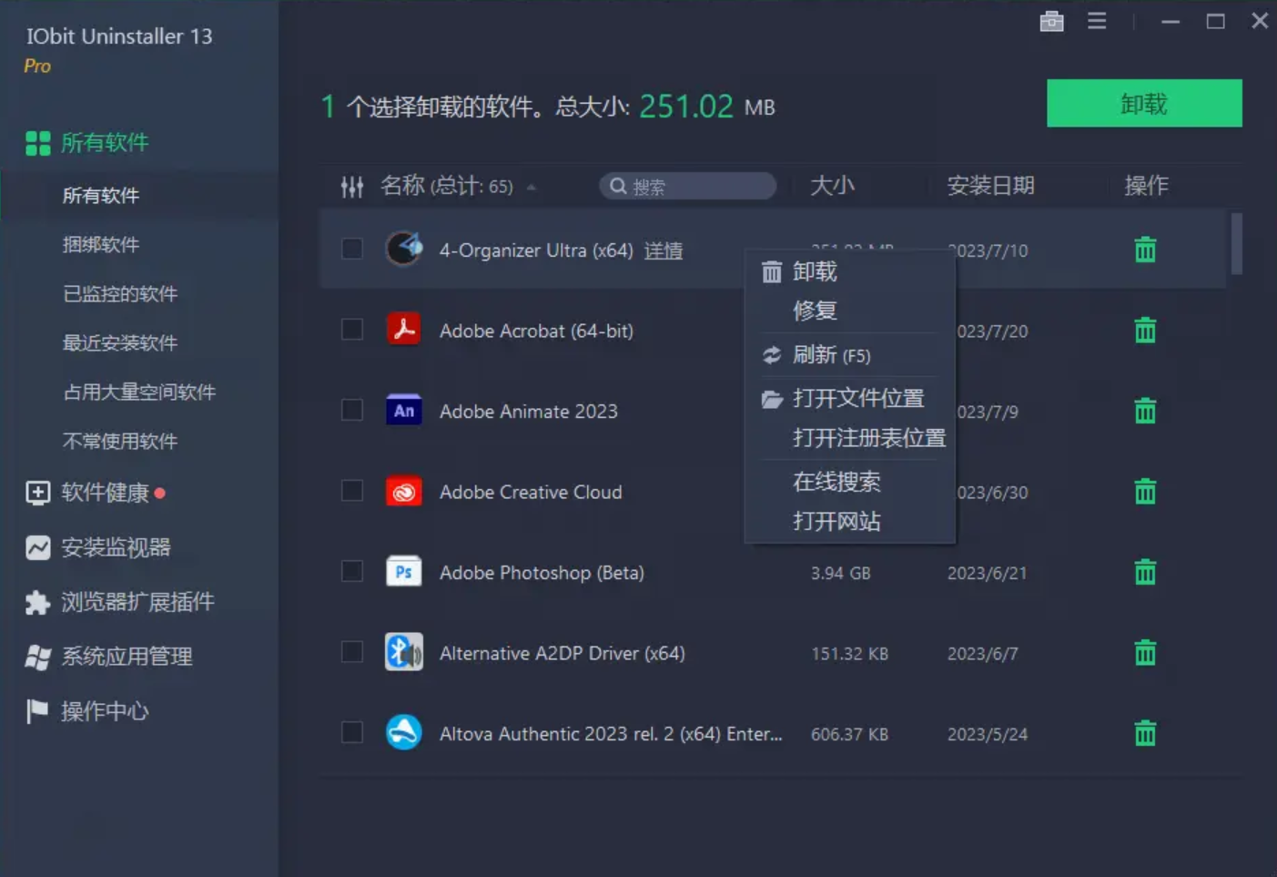Click the 安装监视器 chart icon
This screenshot has width=1277, height=877.
37,547
